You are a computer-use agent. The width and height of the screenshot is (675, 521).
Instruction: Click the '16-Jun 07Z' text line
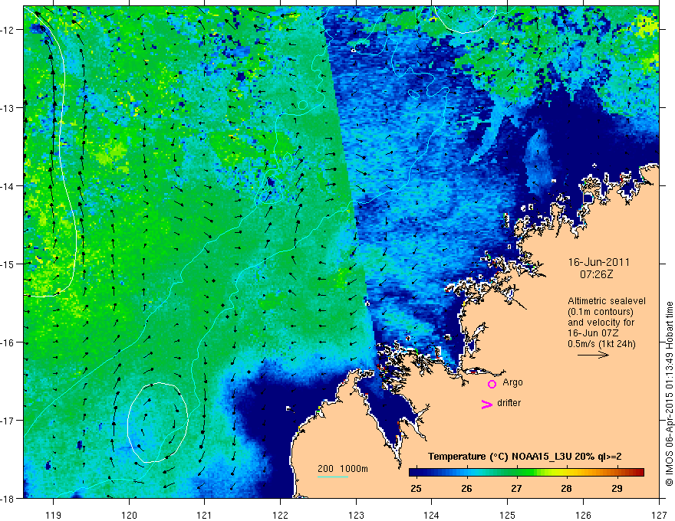(590, 333)
